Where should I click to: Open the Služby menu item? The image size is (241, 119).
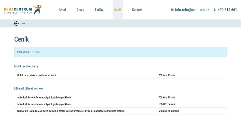[99, 10]
